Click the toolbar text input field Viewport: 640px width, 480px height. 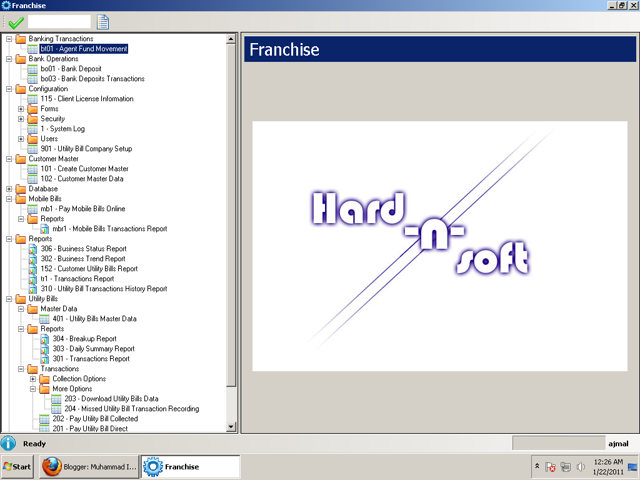[x=59, y=22]
